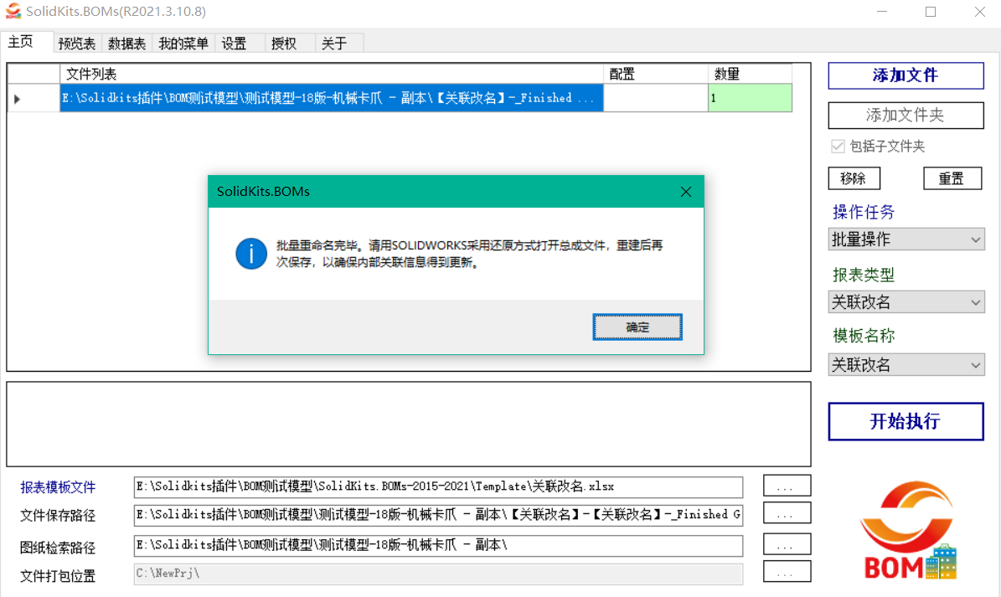Open the browse button for 报表模板文件

coord(786,484)
